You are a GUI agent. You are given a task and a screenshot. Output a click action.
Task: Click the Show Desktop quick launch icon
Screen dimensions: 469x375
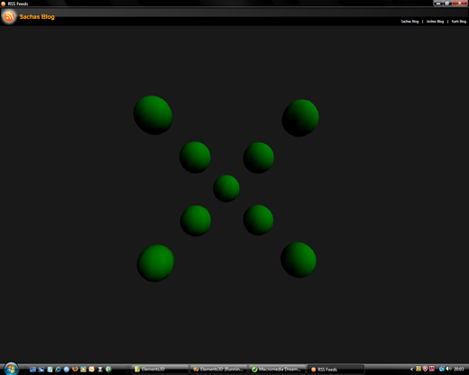pos(32,370)
